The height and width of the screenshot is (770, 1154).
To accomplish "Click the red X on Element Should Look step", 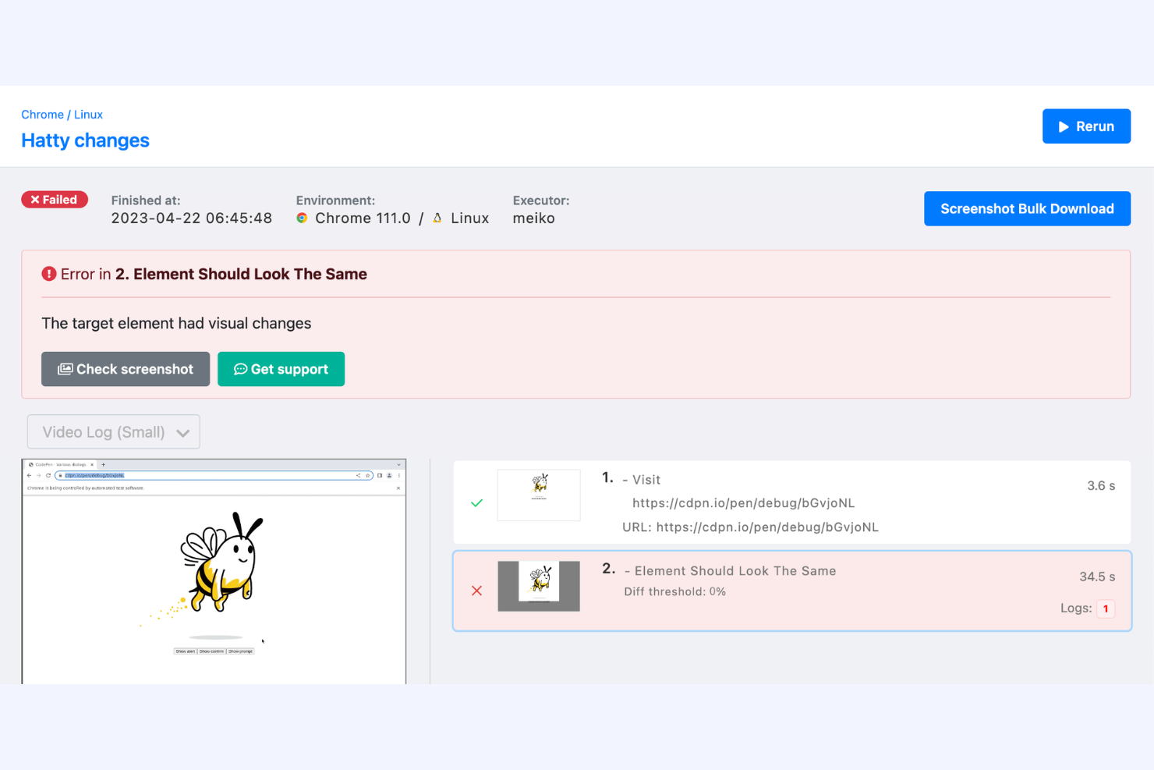I will (x=476, y=591).
